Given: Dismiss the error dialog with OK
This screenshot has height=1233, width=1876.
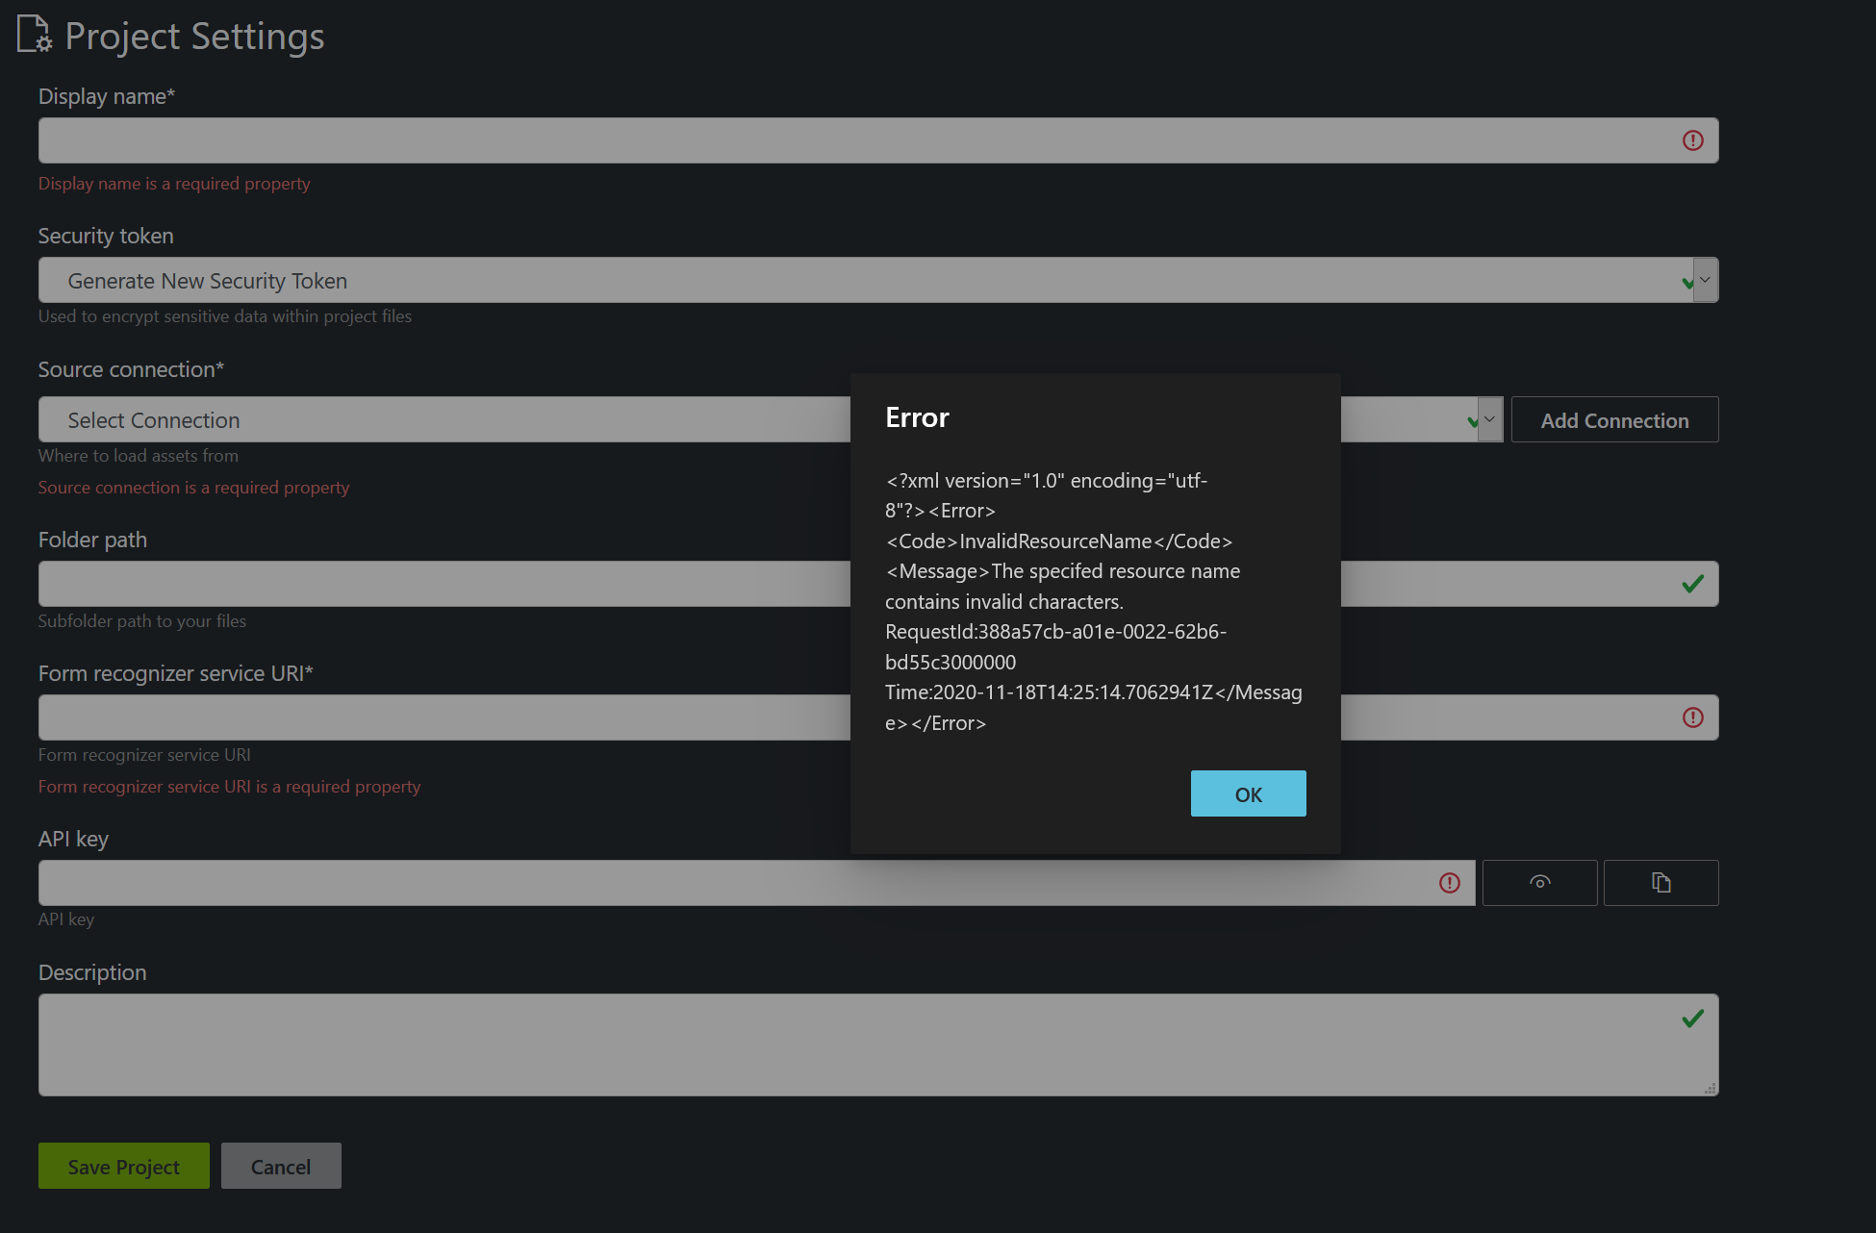Looking at the screenshot, I should point(1248,793).
